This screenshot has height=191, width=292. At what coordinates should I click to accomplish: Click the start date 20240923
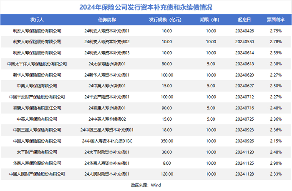click(x=244, y=130)
